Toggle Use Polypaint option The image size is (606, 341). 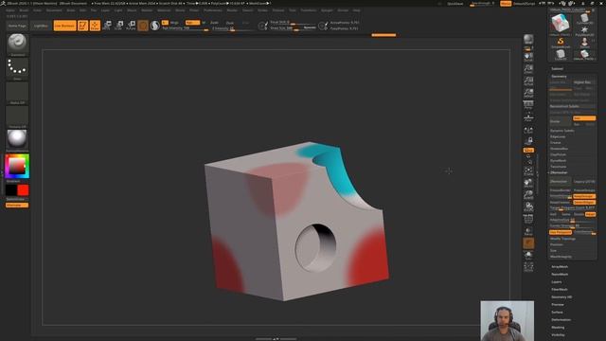click(561, 232)
